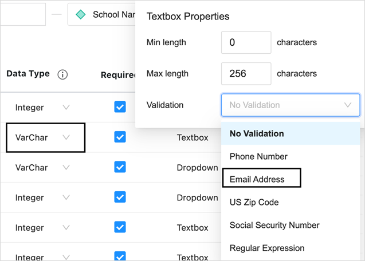Screen dimensions: 365x261
Task: Toggle Required checkbox in the VarChar Dropdown row
Action: click(120, 167)
